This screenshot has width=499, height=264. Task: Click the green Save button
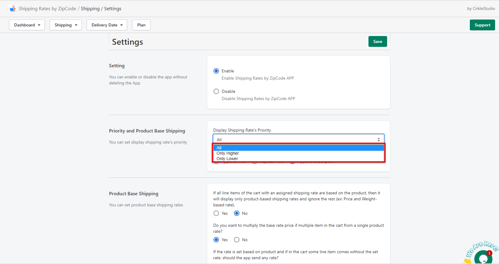(377, 41)
